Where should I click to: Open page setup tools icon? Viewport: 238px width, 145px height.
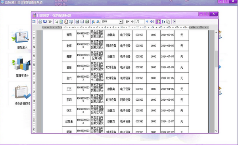click(x=50, y=22)
